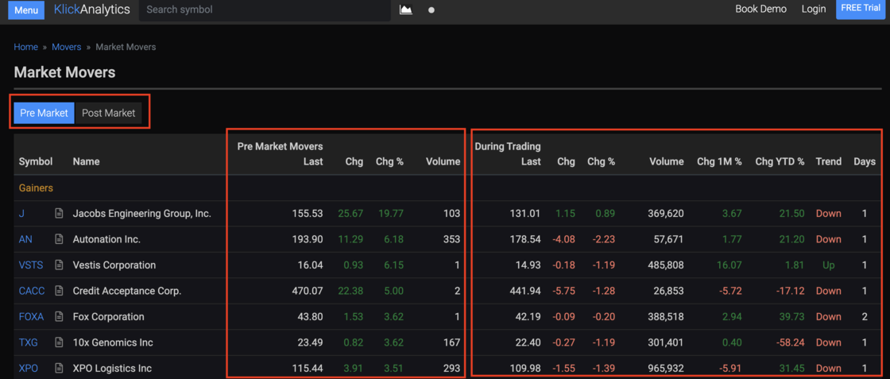Image resolution: width=890 pixels, height=379 pixels.
Task: Click pre market change 19.77 percent
Action: (390, 214)
